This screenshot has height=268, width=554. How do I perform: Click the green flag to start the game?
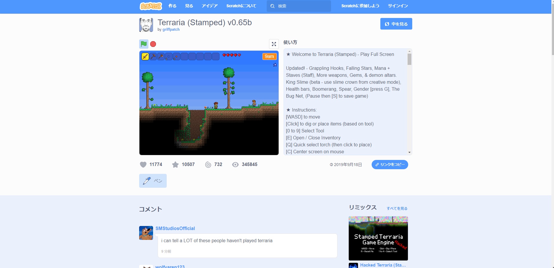click(x=144, y=44)
